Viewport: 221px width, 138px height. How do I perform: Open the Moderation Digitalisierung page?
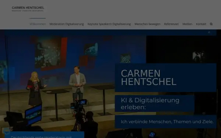click(67, 24)
